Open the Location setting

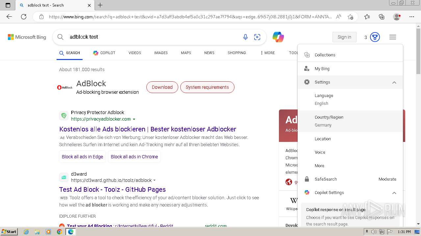click(350, 139)
